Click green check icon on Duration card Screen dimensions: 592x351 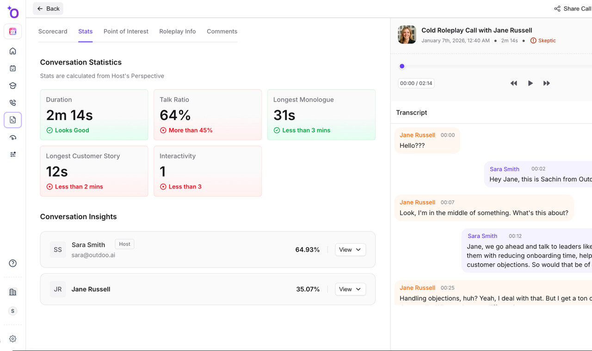[49, 131]
